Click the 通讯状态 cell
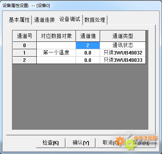This screenshot has height=154, width=162. (x=123, y=45)
